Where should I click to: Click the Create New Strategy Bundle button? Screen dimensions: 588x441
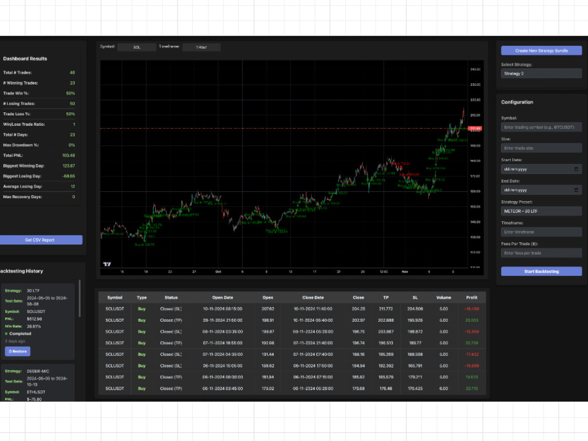point(541,51)
